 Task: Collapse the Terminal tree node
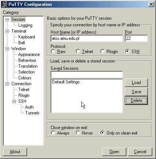[7, 31]
